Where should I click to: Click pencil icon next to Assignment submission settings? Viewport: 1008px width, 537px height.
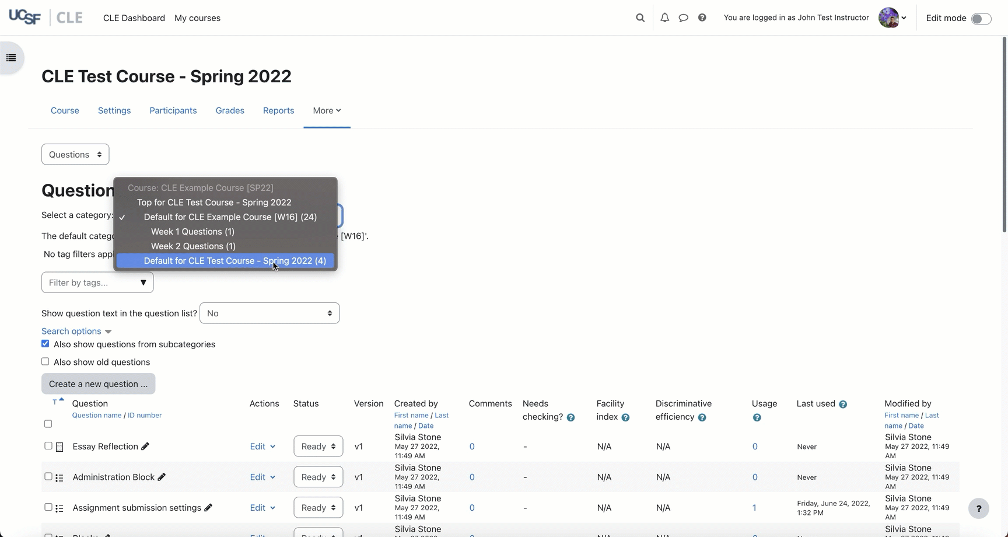(208, 508)
